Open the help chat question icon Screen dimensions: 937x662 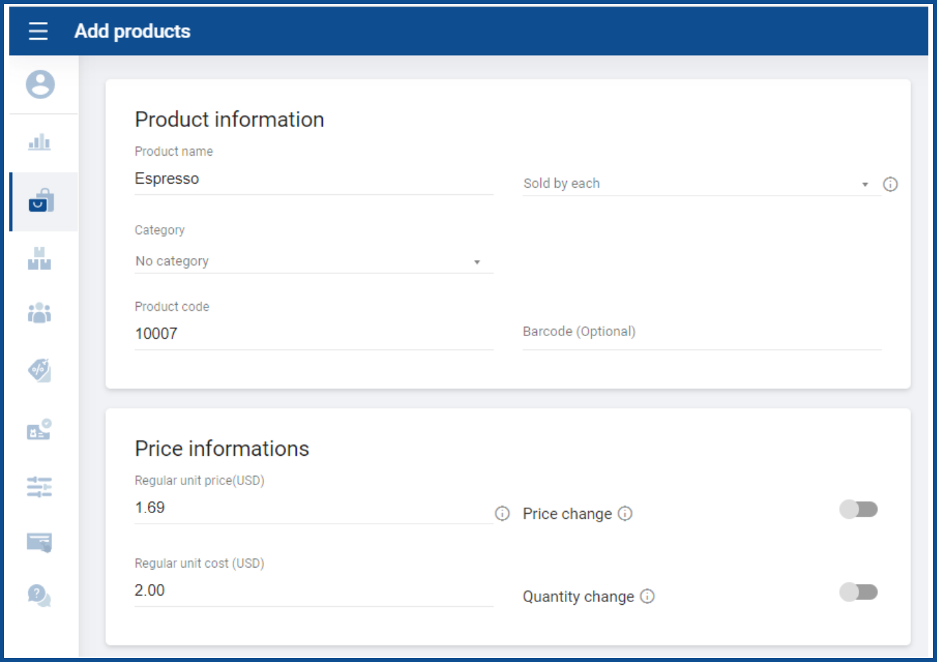click(x=39, y=595)
